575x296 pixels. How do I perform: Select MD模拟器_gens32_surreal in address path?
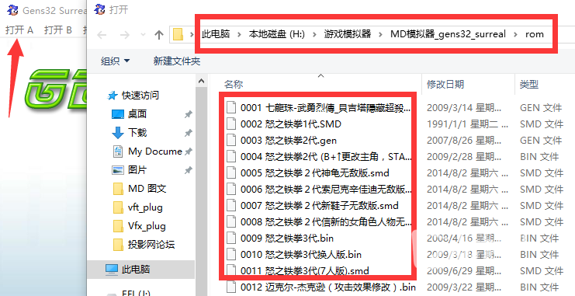(x=448, y=34)
